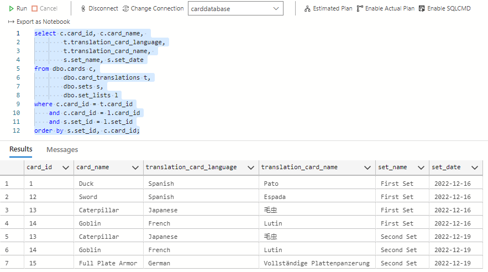Screen dimensions: 488x272
Task: Click Change Connection label
Action: click(157, 8)
